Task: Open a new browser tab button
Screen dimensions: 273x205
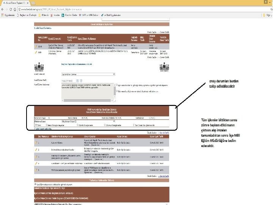Action: tap(33, 3)
